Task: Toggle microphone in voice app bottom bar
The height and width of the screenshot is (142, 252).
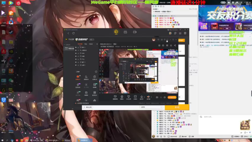Action: [x=161, y=137]
